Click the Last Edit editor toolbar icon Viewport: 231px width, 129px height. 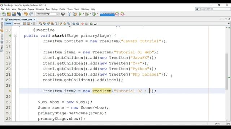[25, 24]
